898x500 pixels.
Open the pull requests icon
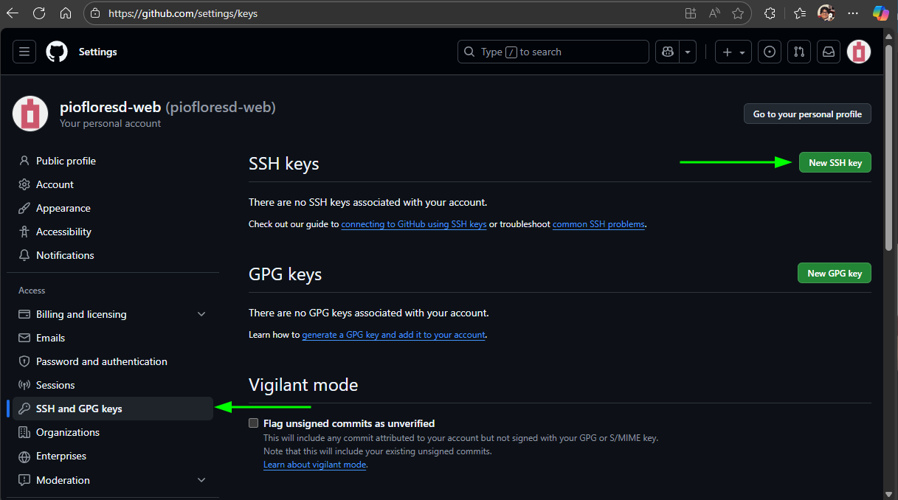pyautogui.click(x=799, y=52)
